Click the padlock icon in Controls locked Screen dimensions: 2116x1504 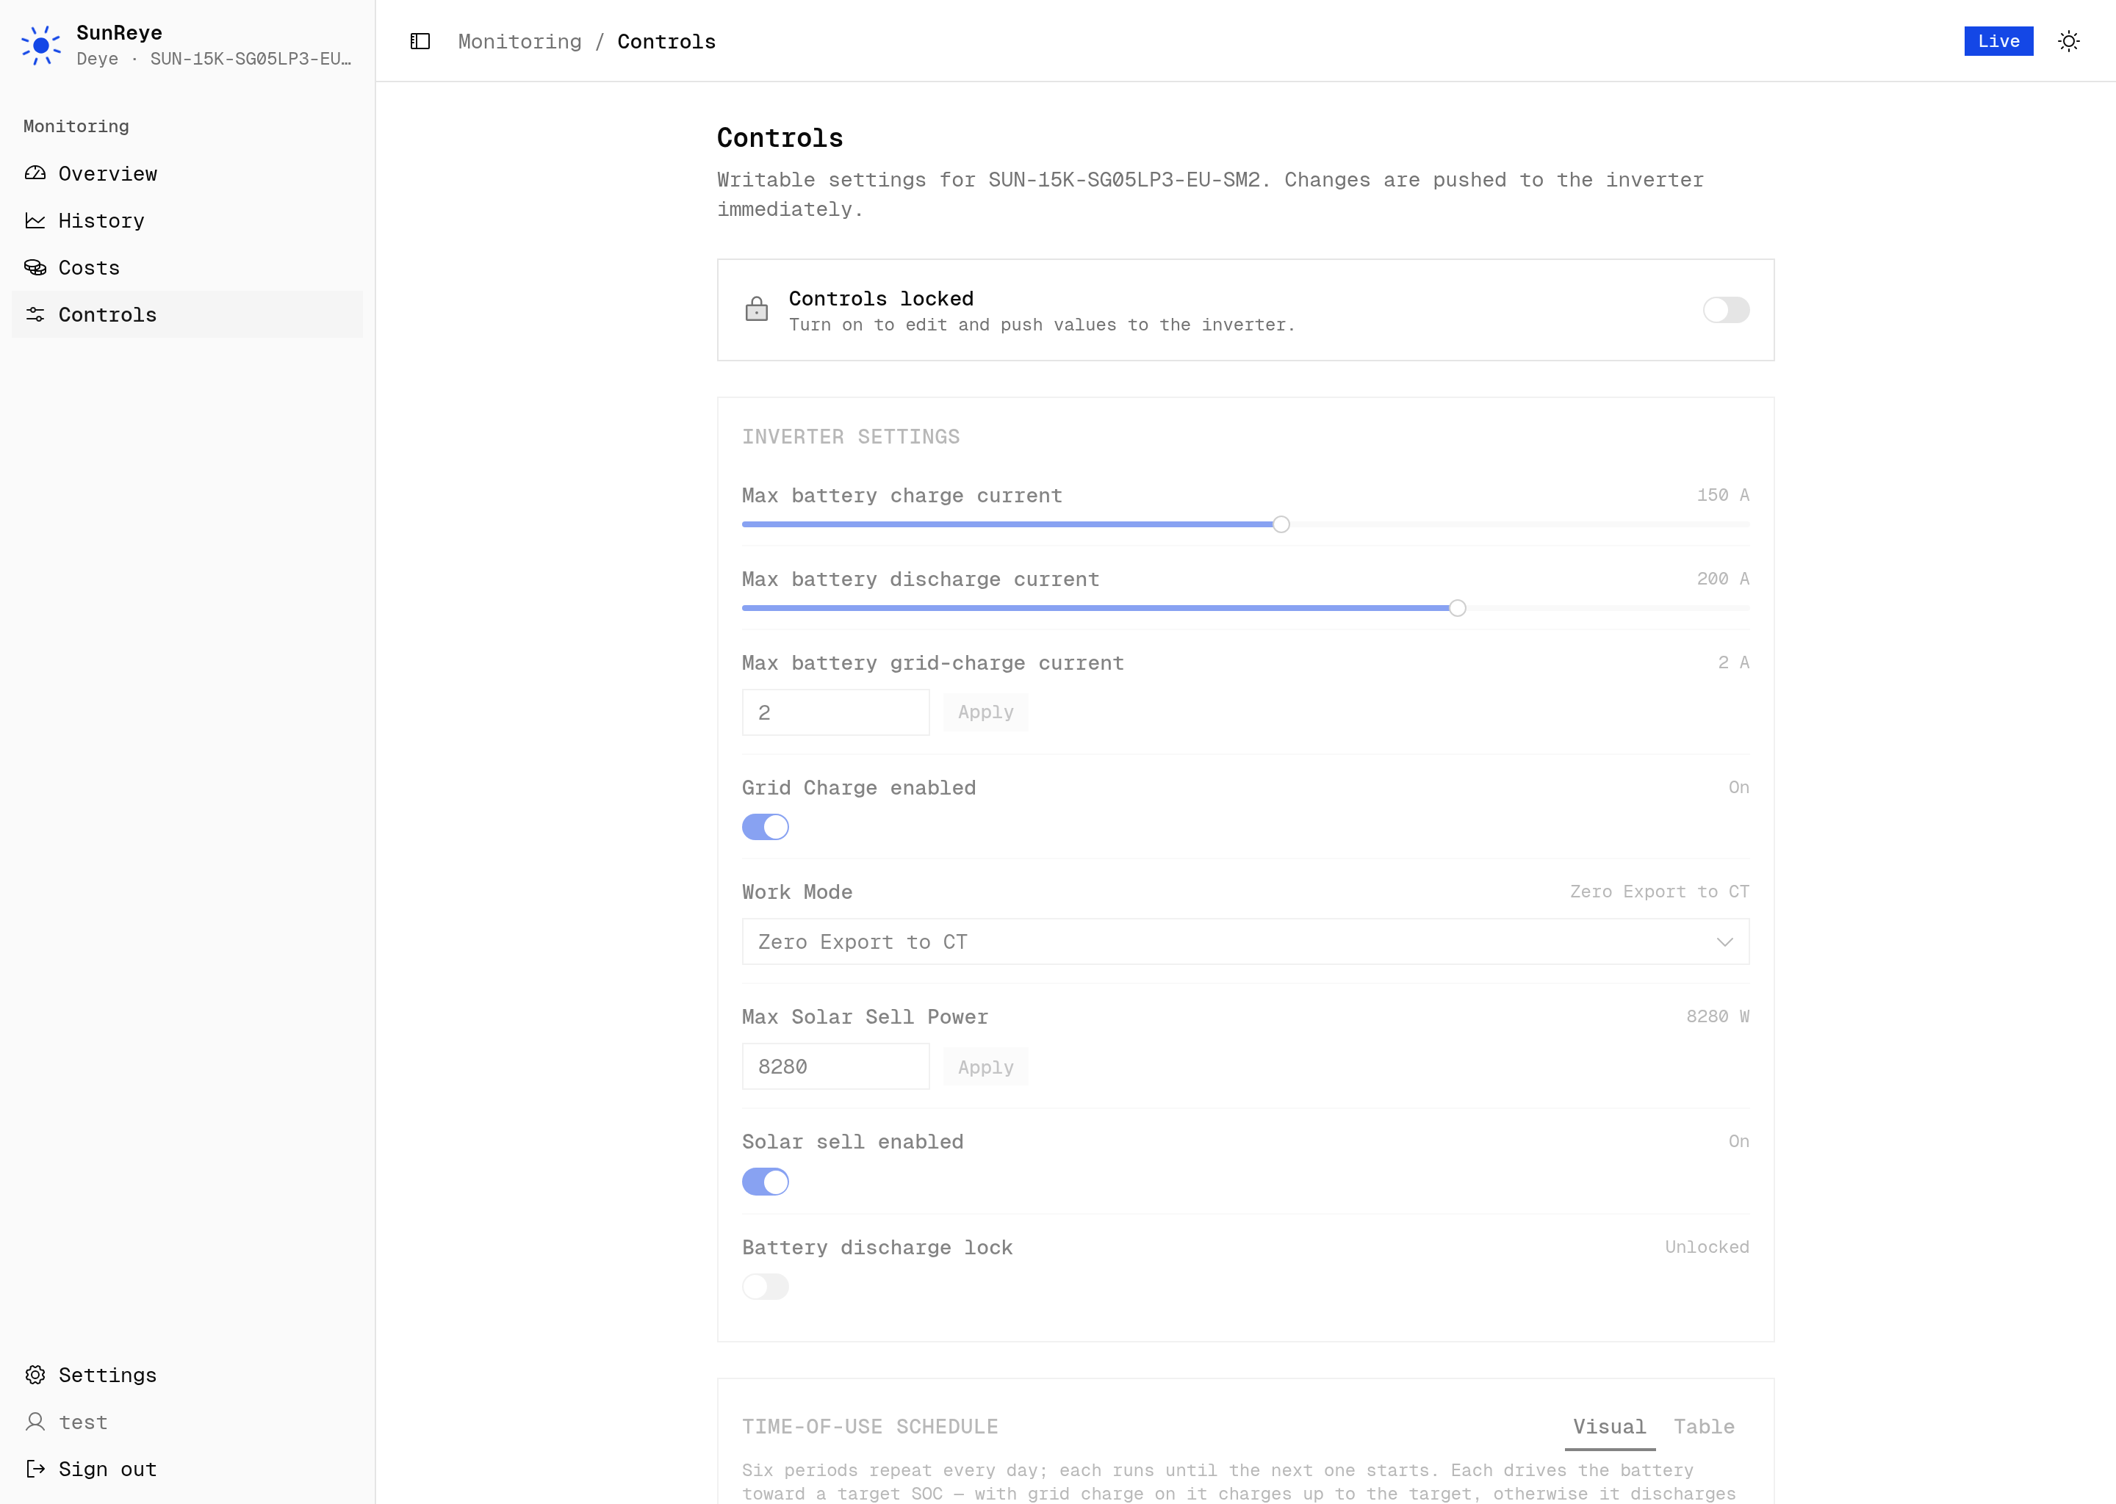point(757,309)
